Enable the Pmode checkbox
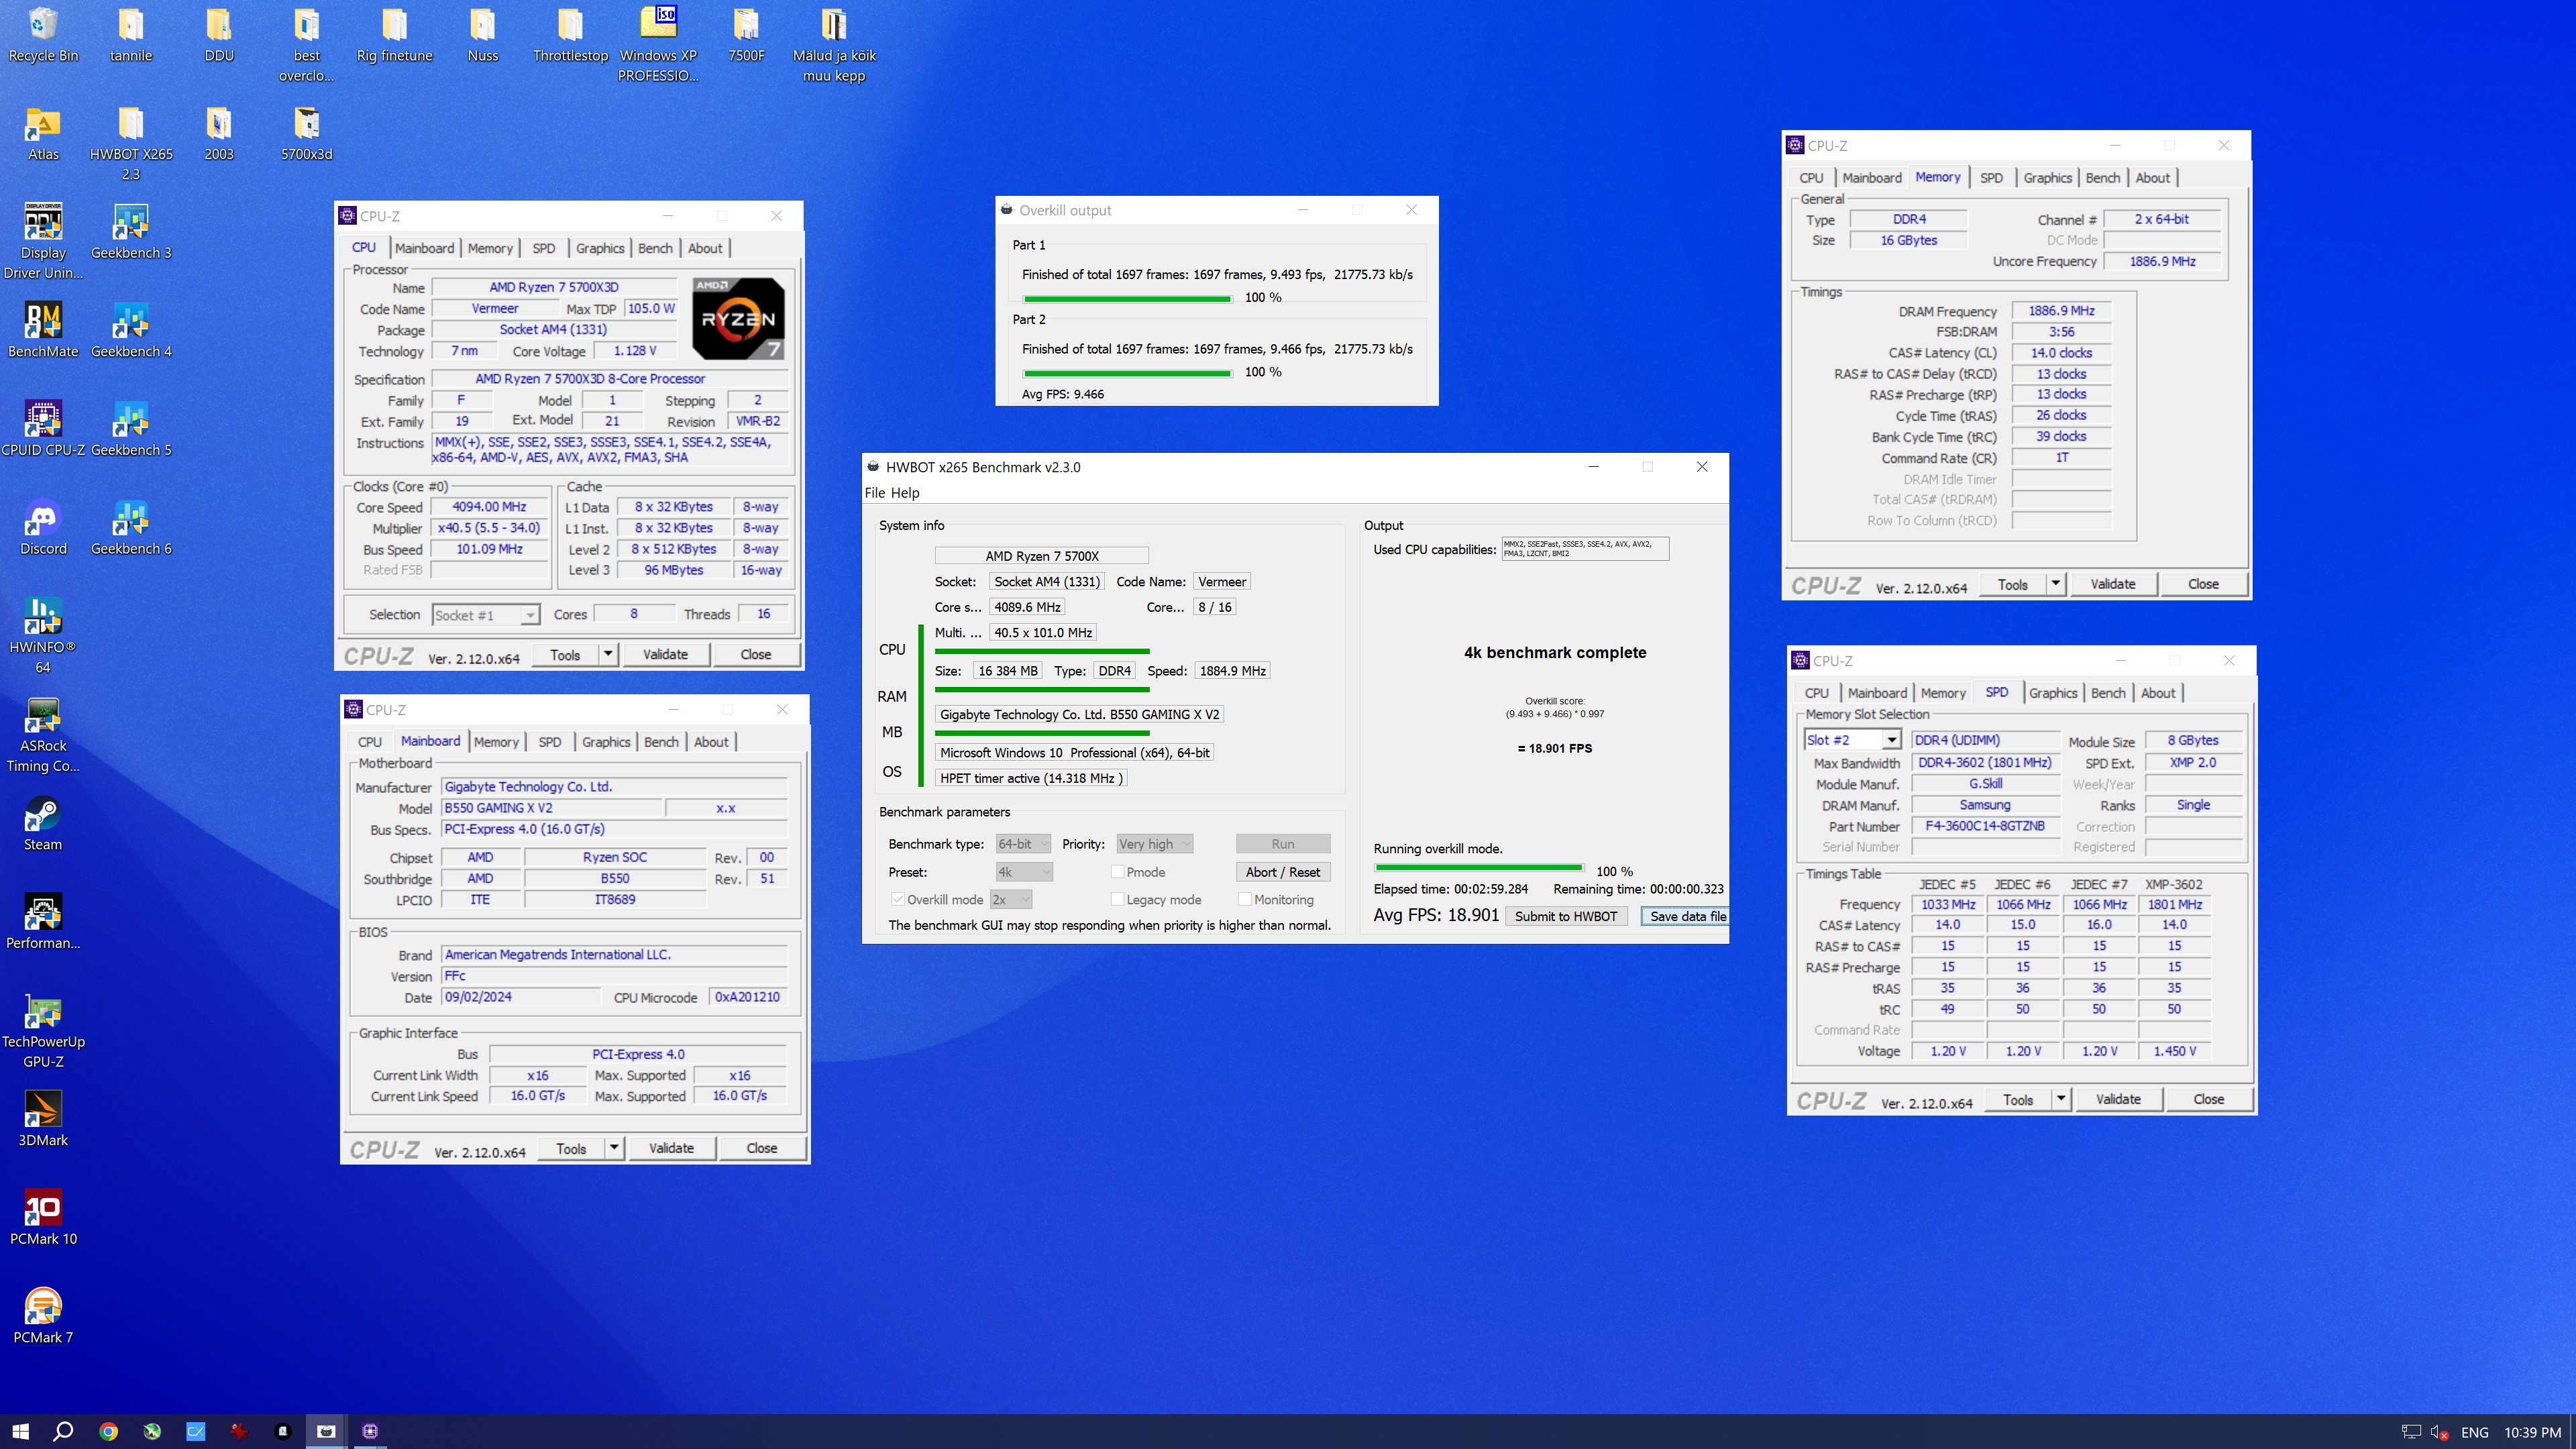Viewport: 2576px width, 1449px height. [1117, 872]
